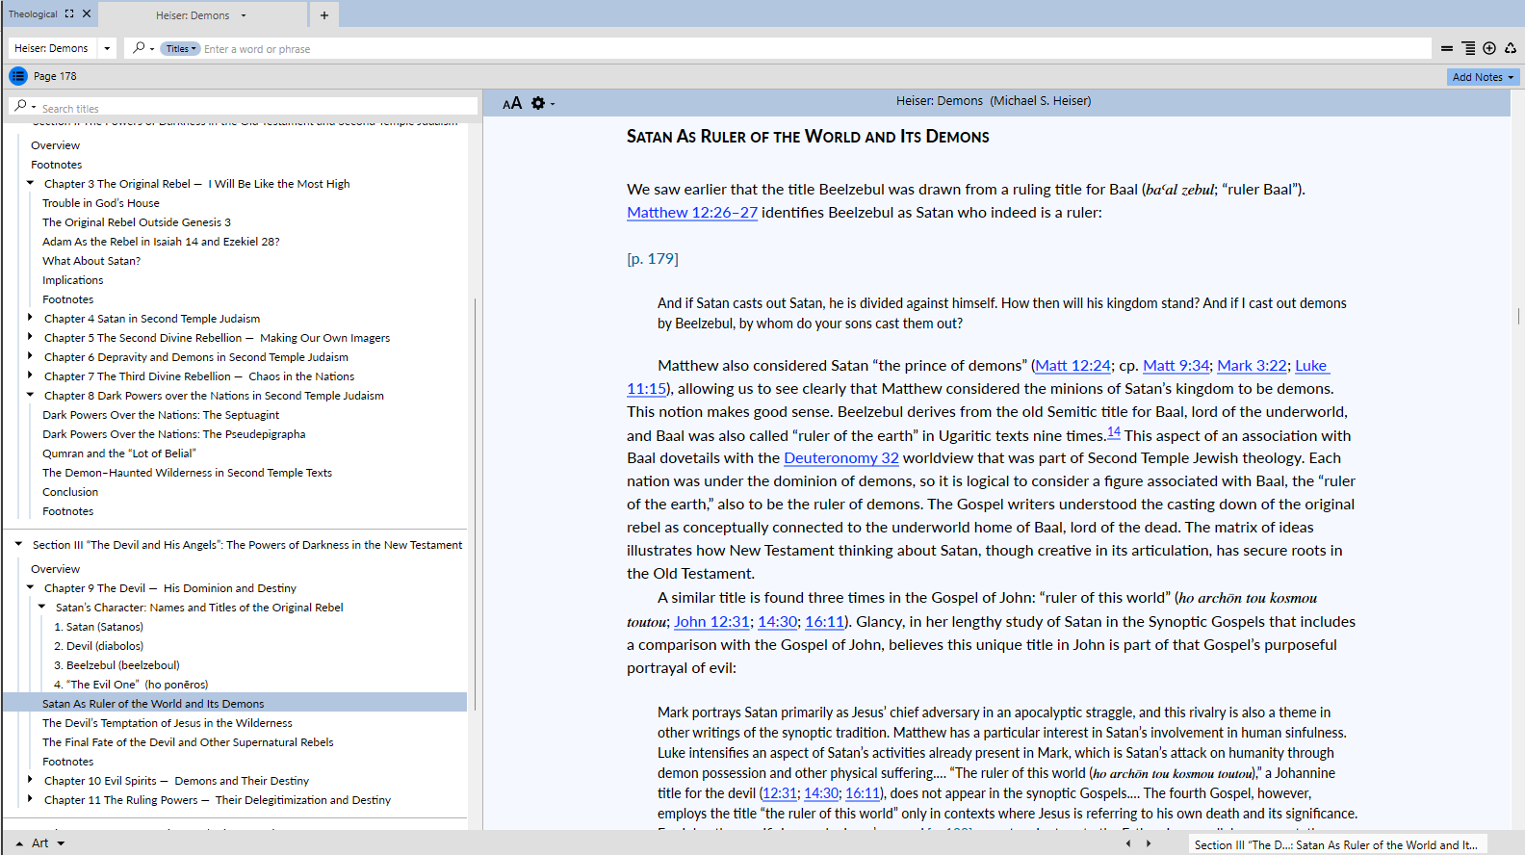Click the indented lines icon in toolbar
Image resolution: width=1525 pixels, height=855 pixels.
coord(1468,48)
